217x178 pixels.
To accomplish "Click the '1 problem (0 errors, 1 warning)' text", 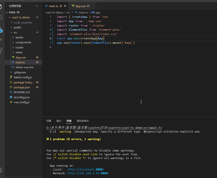I will point(75,139).
